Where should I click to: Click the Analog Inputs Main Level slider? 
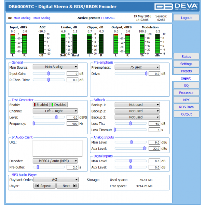pos(131,142)
